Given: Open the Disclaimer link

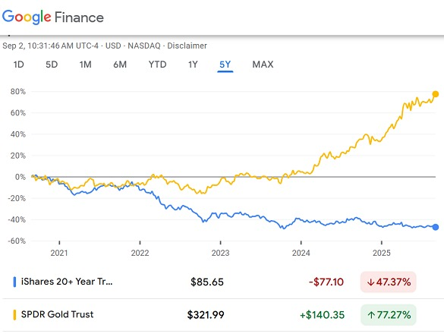Looking at the screenshot, I should click(x=187, y=46).
